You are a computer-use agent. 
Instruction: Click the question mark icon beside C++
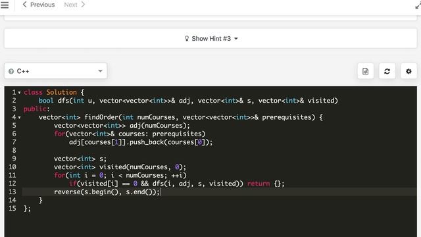coord(11,71)
